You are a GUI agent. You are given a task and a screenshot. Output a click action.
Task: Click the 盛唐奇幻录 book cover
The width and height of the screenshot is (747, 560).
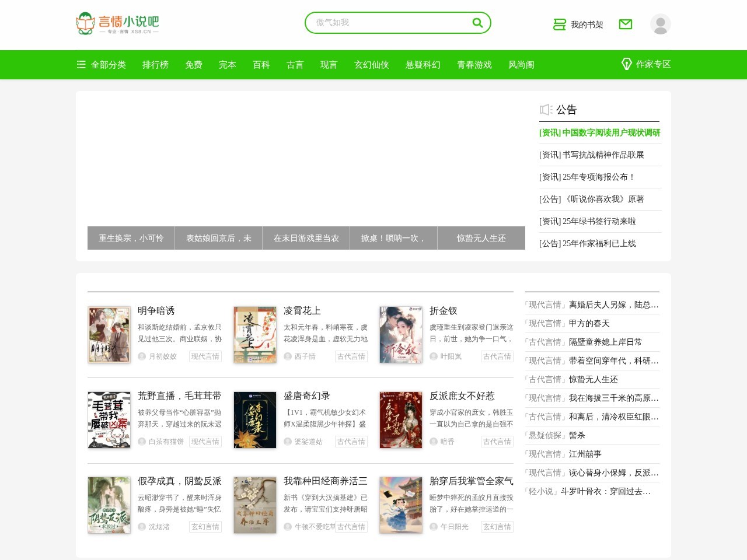pos(255,420)
